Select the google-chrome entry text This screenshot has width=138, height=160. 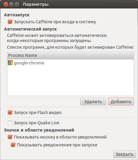tap(29, 63)
